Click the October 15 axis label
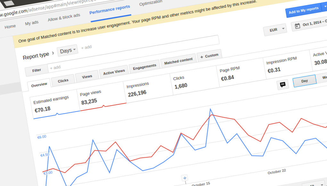Image resolution: width=327 pixels, height=186 pixels. pyautogui.click(x=201, y=184)
